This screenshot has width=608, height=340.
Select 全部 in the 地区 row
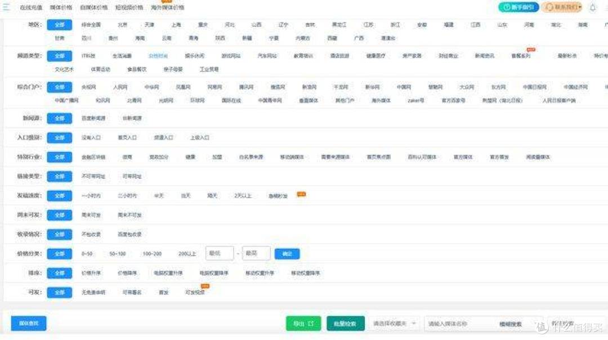[59, 24]
